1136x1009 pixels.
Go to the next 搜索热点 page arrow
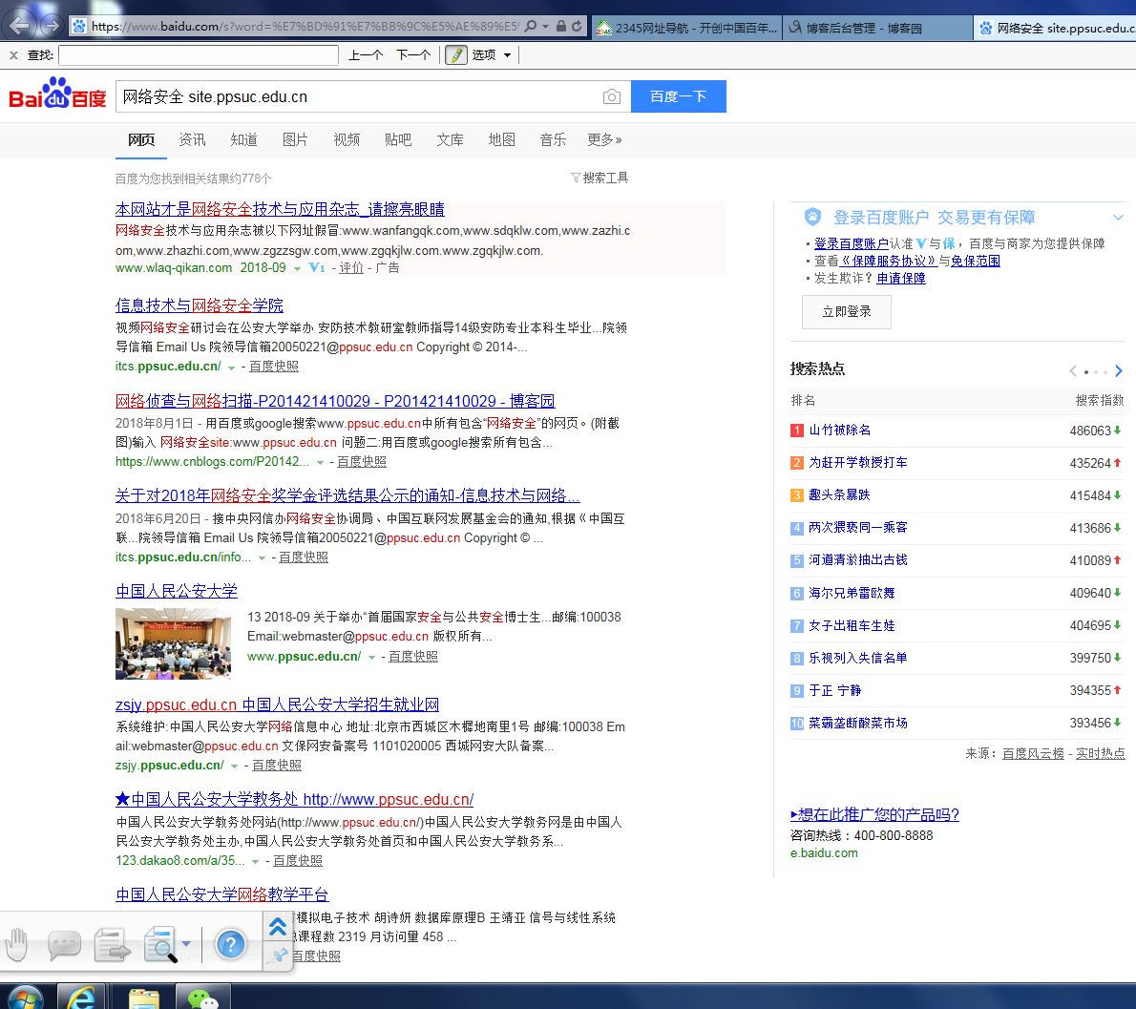point(1119,371)
